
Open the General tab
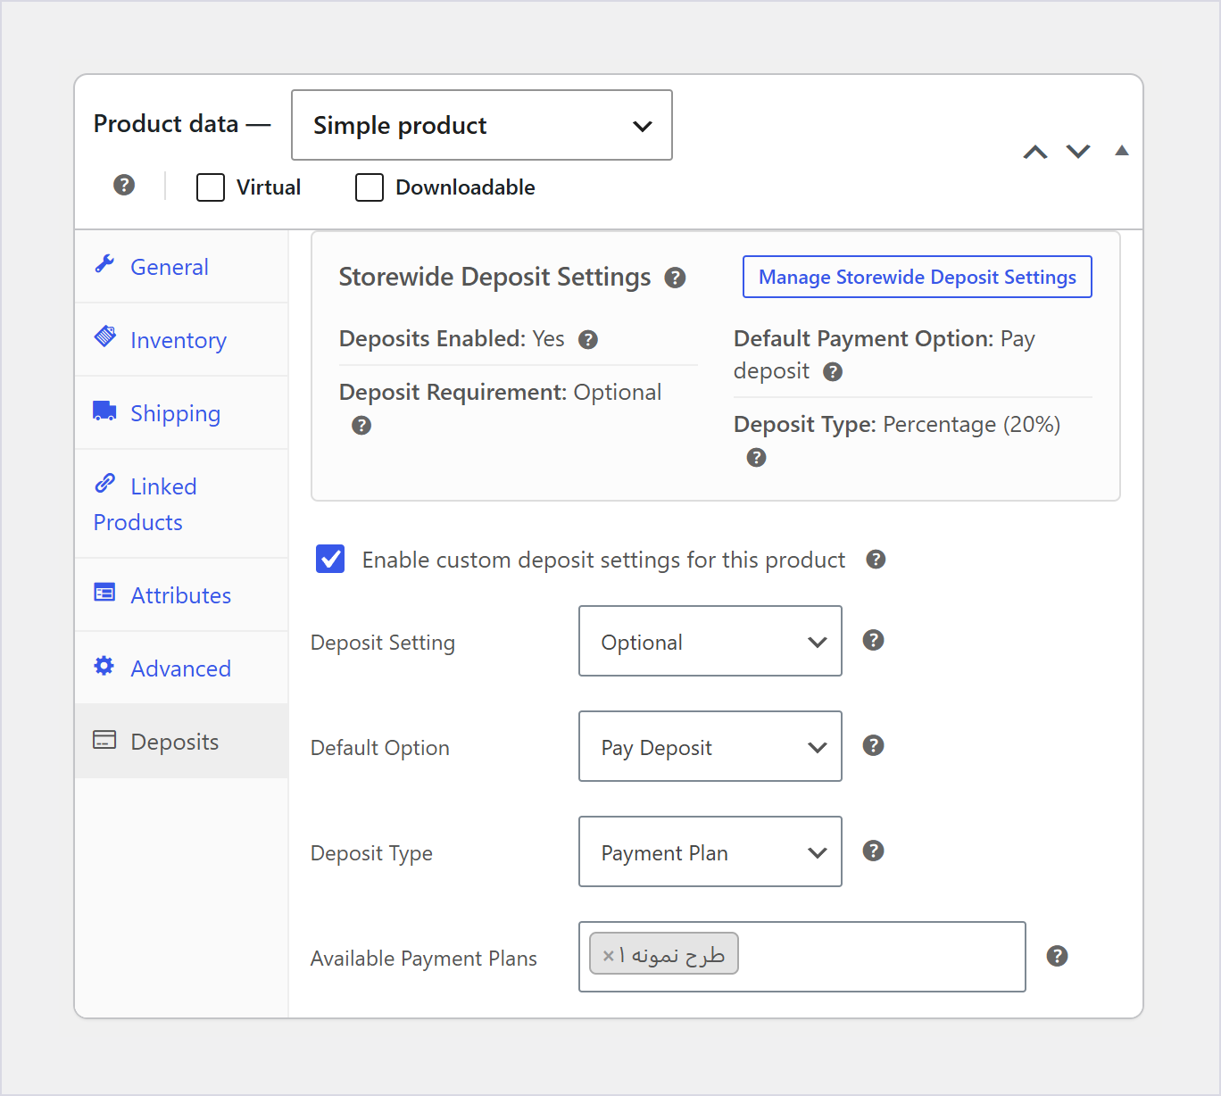coord(181,267)
